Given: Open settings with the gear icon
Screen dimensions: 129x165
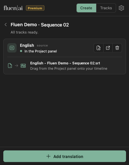Looking at the screenshot, I should coord(121,8).
